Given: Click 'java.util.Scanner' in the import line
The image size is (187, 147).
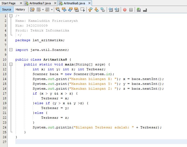Looking at the screenshot, I should pos(49,50).
